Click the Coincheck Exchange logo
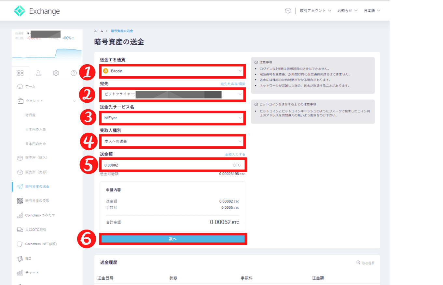 (x=37, y=11)
